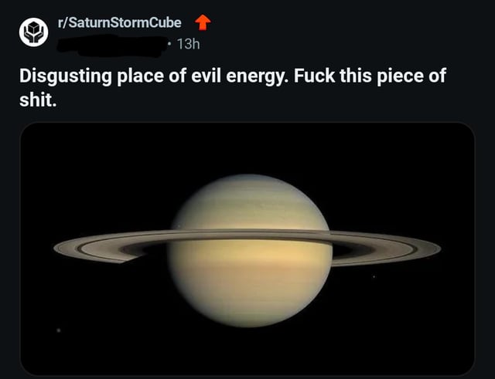Click the dot separator before 13h
This screenshot has height=379, width=495.
pos(170,44)
